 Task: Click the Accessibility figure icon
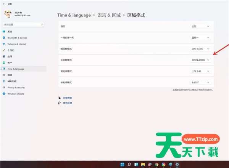[4, 81]
